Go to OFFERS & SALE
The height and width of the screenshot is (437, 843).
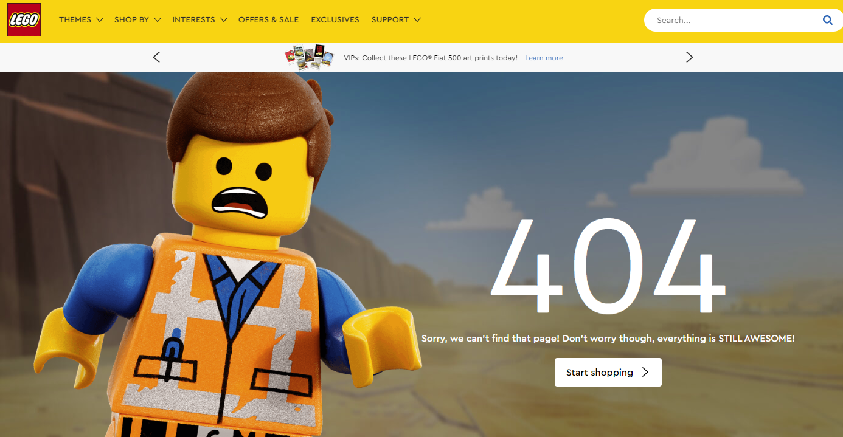pyautogui.click(x=268, y=20)
